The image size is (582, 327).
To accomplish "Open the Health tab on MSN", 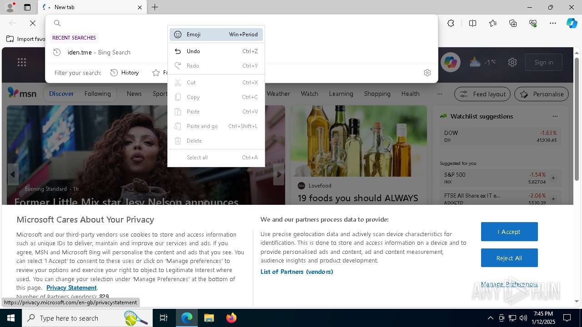I will tap(410, 94).
